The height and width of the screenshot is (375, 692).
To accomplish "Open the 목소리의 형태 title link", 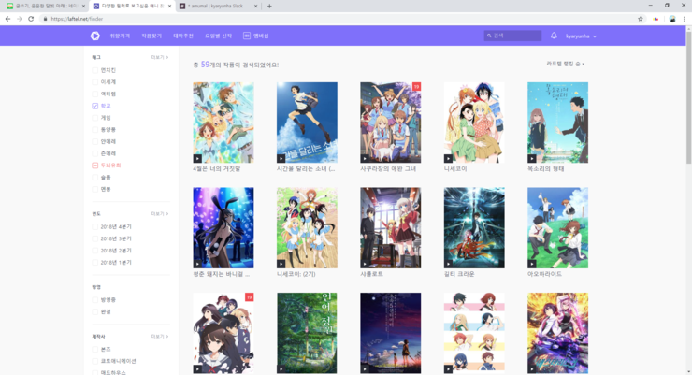I will point(546,169).
